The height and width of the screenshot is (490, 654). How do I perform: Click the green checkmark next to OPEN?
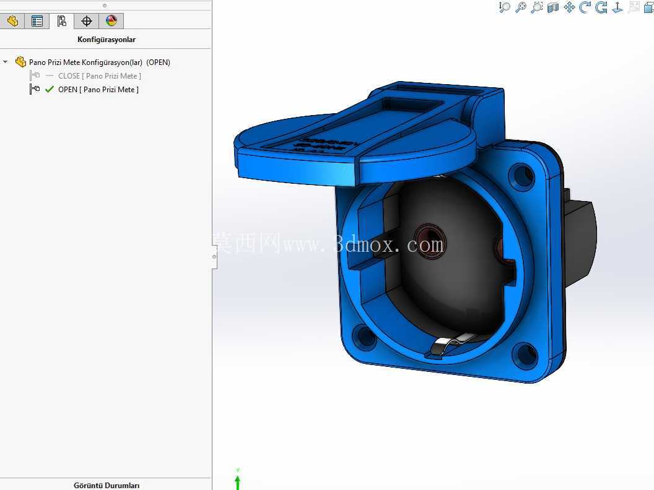click(x=50, y=89)
